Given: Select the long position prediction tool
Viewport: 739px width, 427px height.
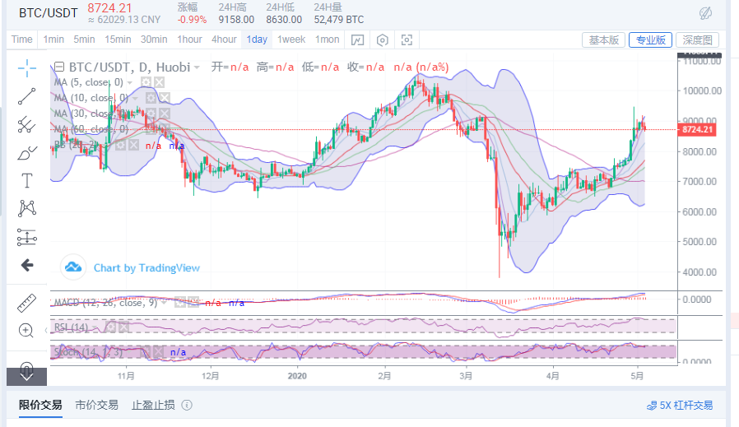Looking at the screenshot, I should pos(27,237).
